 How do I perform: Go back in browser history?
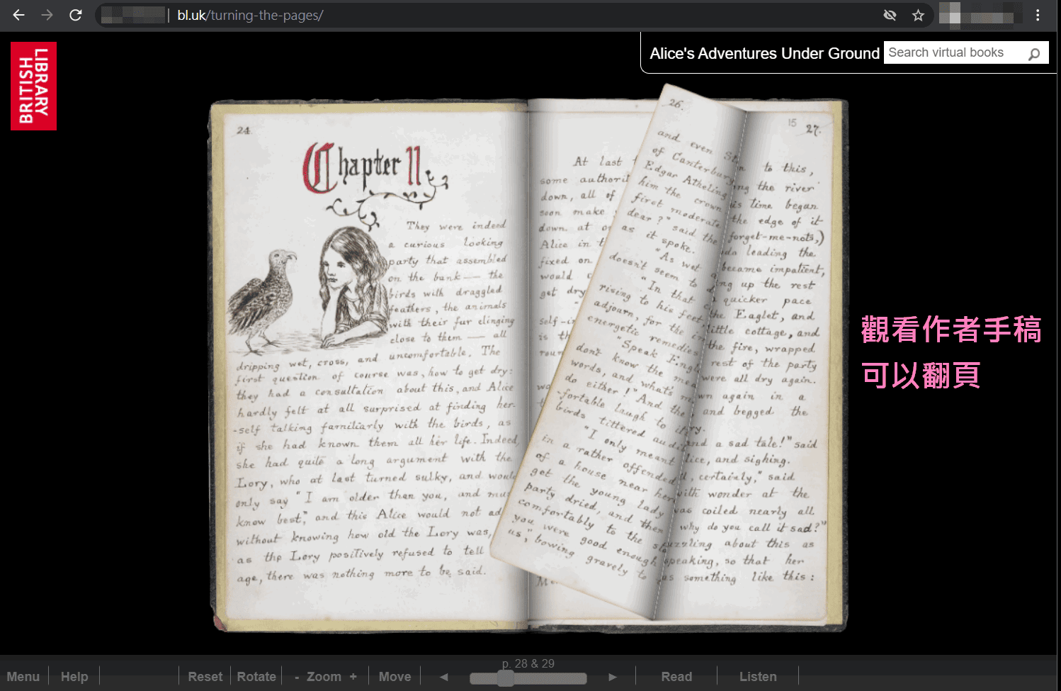coord(19,15)
